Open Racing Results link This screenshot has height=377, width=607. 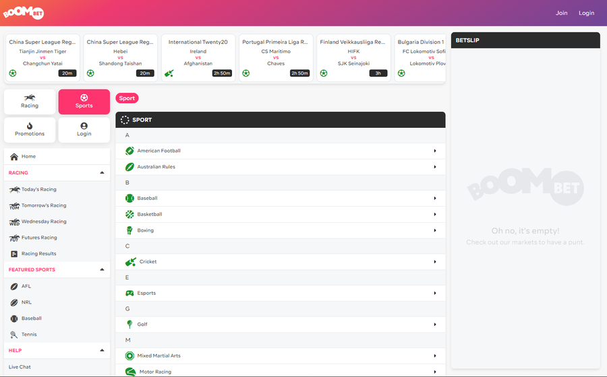tap(38, 254)
